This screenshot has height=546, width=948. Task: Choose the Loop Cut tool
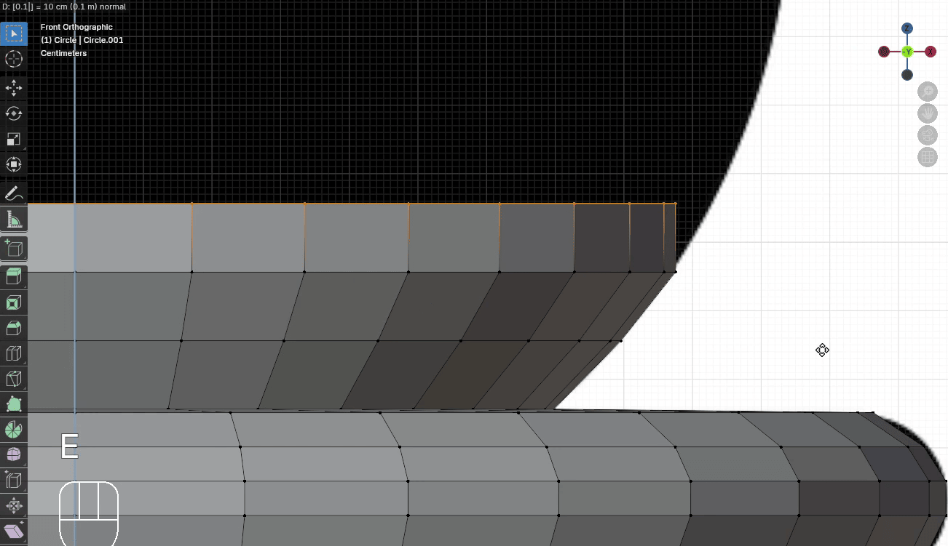point(14,353)
